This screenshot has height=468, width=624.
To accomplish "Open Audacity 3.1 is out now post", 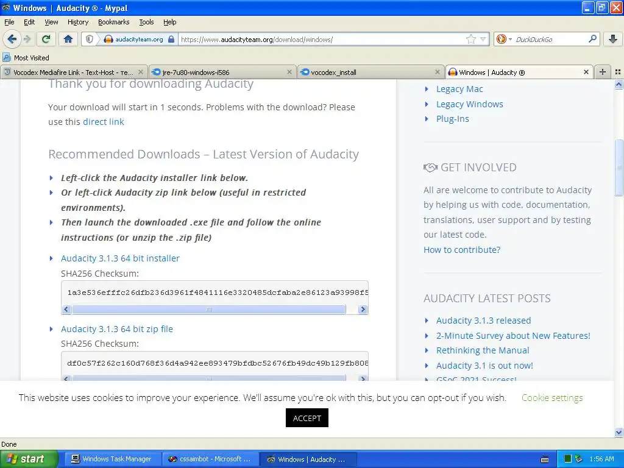I will coord(484,366).
